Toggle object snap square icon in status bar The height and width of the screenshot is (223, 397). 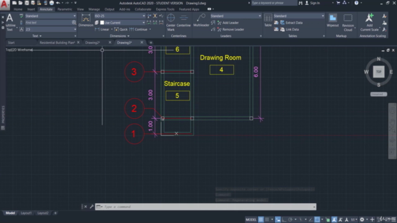pyautogui.click(x=317, y=219)
